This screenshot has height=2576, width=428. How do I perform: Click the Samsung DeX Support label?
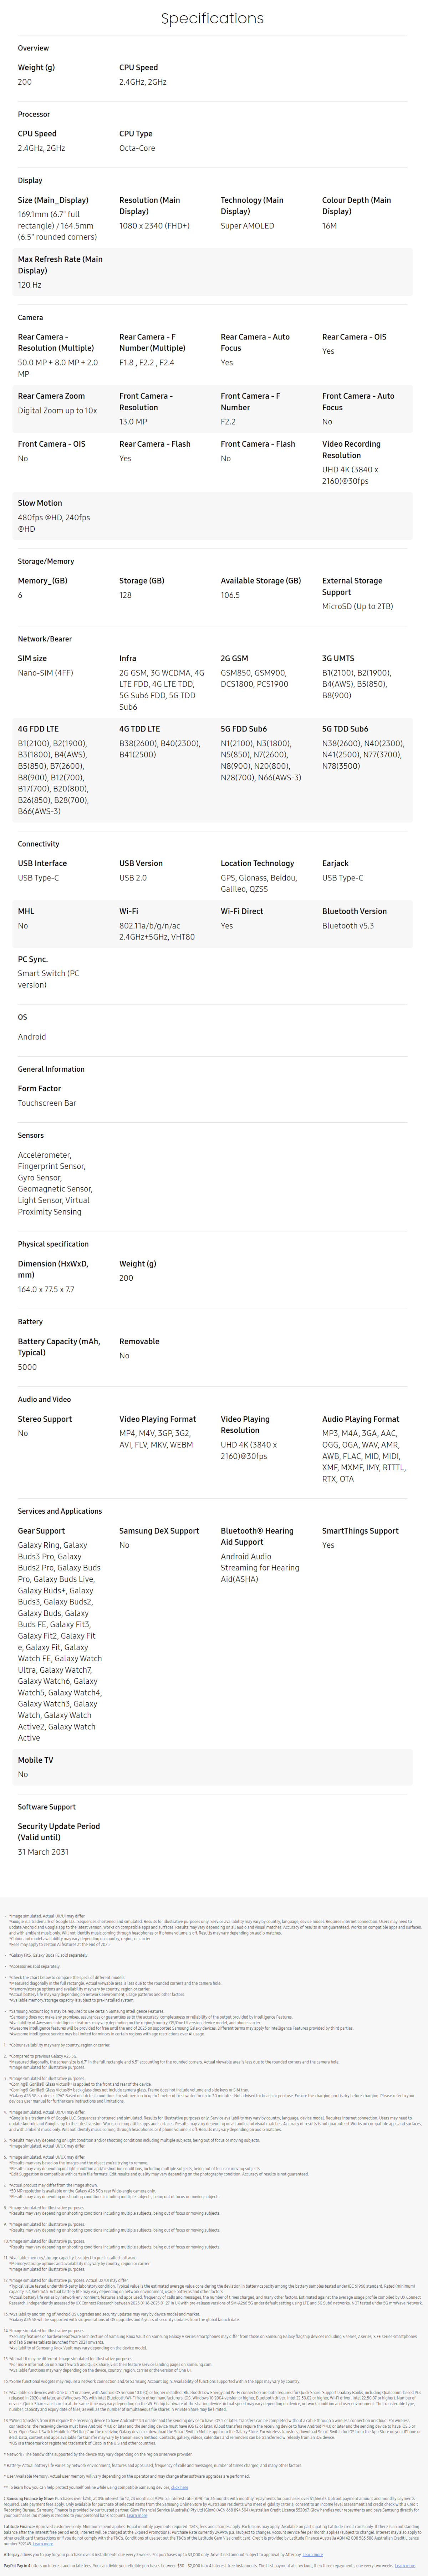coord(159,1531)
